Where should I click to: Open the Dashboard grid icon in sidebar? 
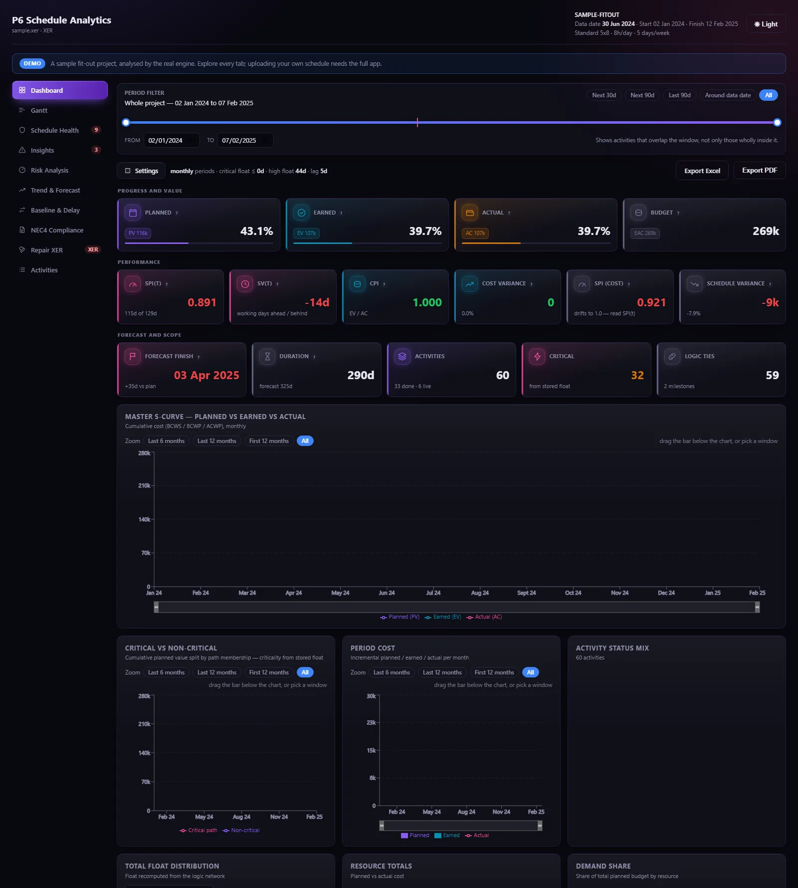(22, 90)
